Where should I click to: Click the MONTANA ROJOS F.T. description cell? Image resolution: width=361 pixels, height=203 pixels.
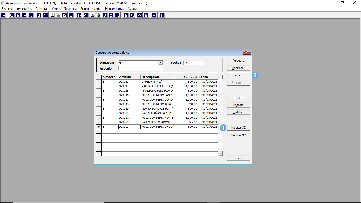(158, 109)
